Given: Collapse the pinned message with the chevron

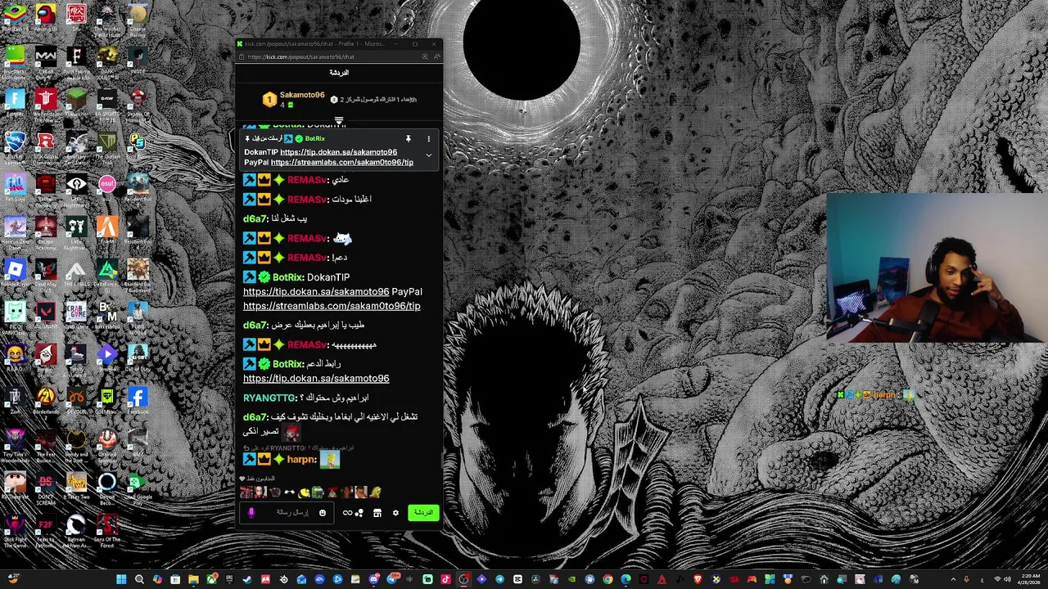Looking at the screenshot, I should pos(428,155).
